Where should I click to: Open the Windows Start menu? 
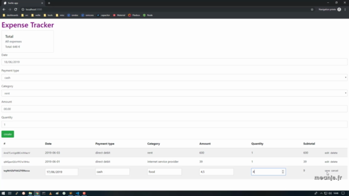point(3,193)
